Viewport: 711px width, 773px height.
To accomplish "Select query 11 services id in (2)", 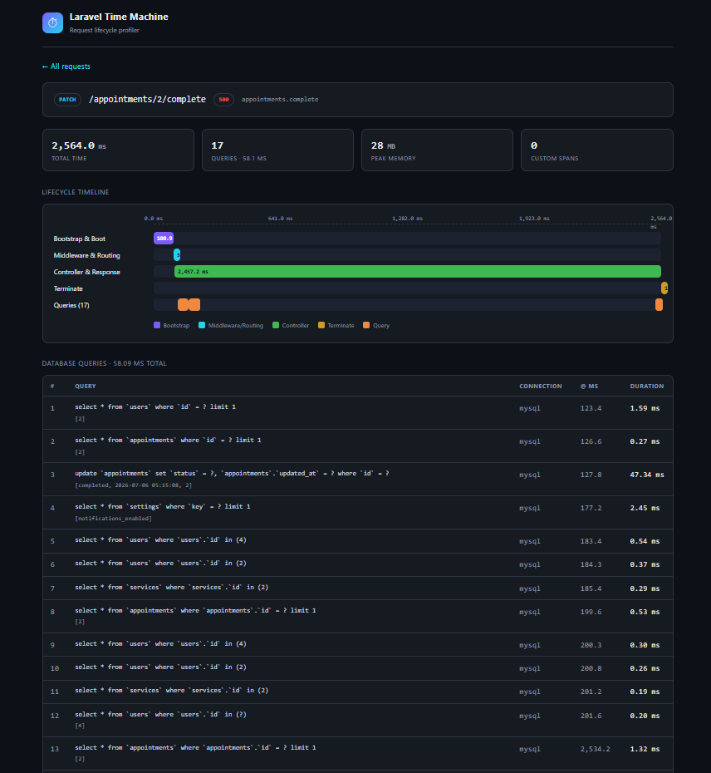I will coord(358,692).
